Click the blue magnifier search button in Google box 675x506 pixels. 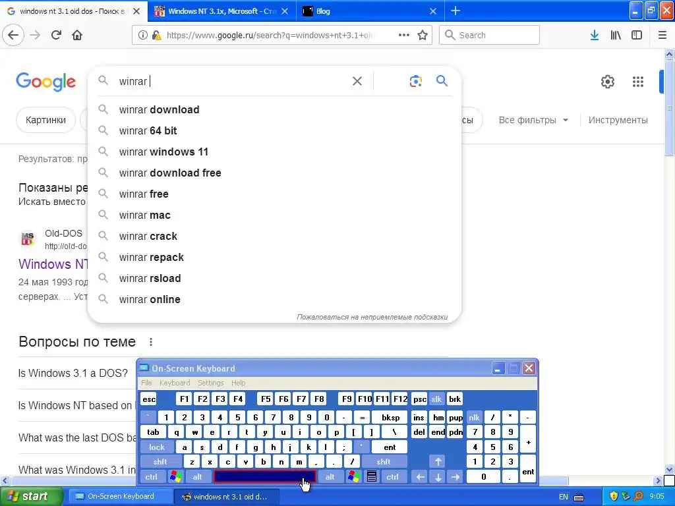[442, 80]
